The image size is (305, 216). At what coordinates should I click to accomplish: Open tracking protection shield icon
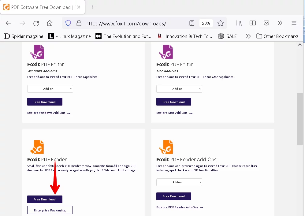pos(68,23)
